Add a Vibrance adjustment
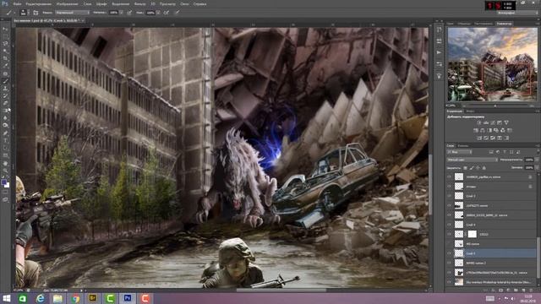 [x=506, y=122]
